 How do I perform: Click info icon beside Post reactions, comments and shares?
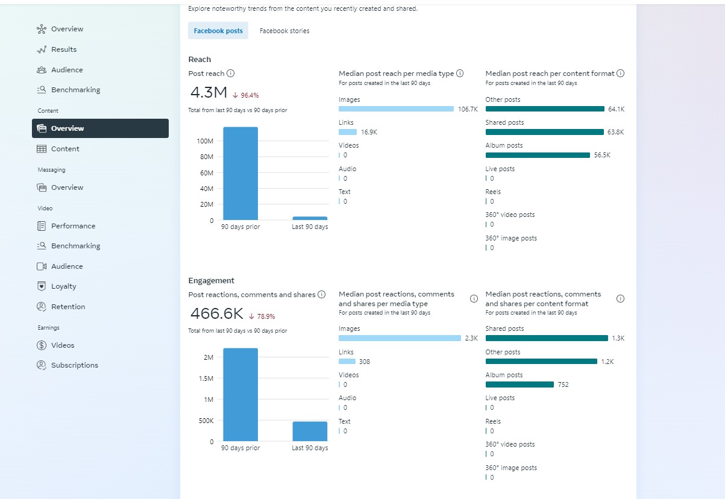pos(322,295)
